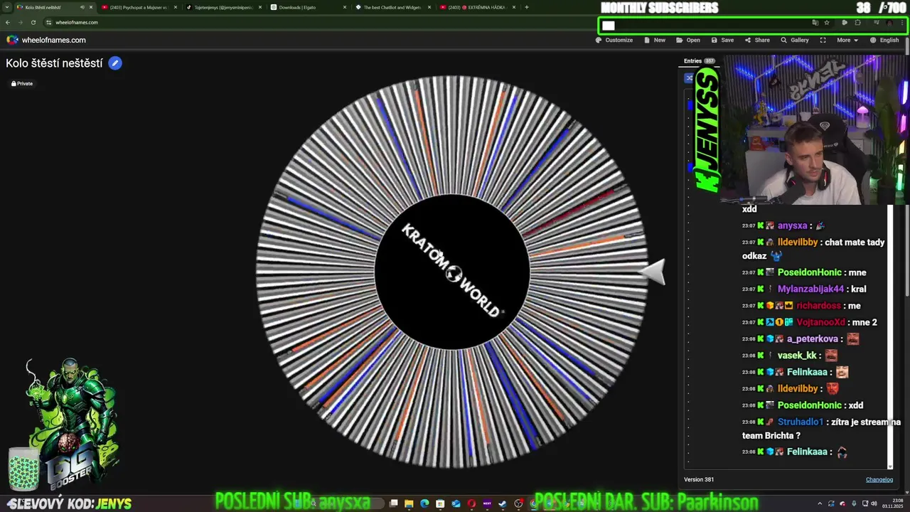Mute the Kolo štěstí tab audio icon
910x512 pixels.
[82, 7]
